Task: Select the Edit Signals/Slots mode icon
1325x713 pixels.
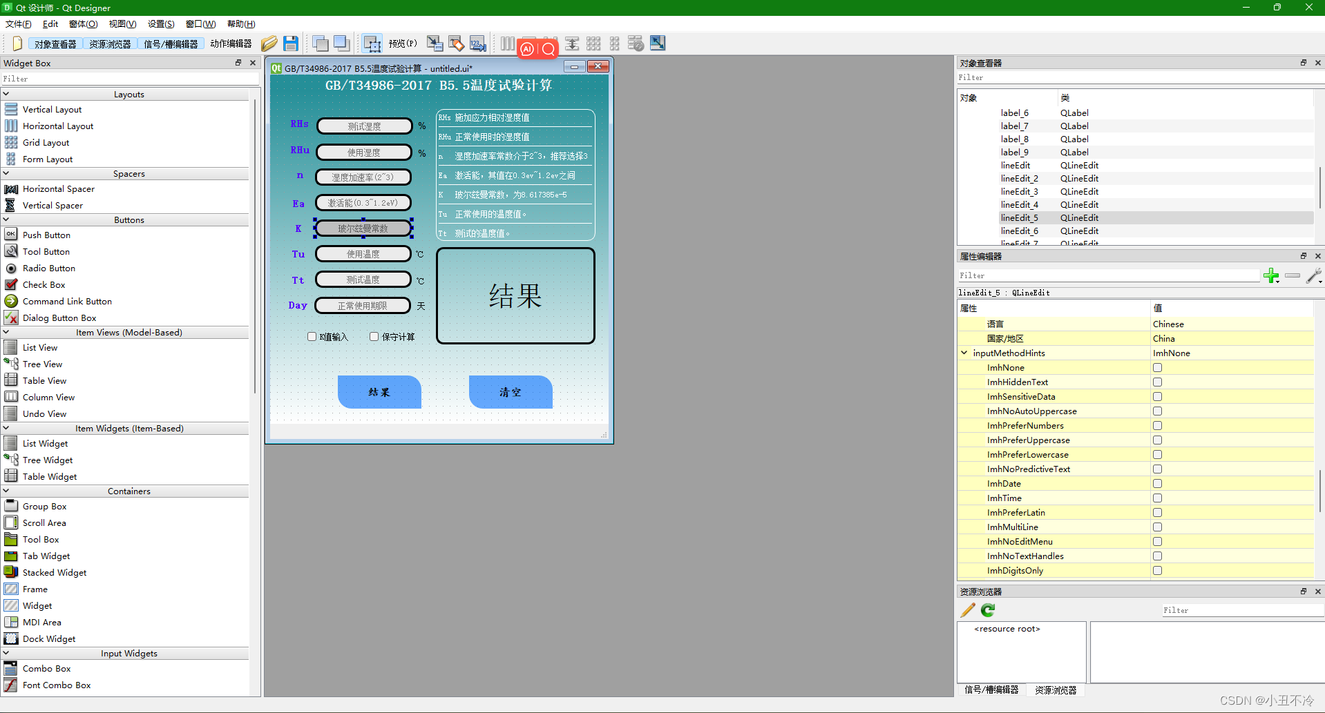Action: pyautogui.click(x=435, y=43)
